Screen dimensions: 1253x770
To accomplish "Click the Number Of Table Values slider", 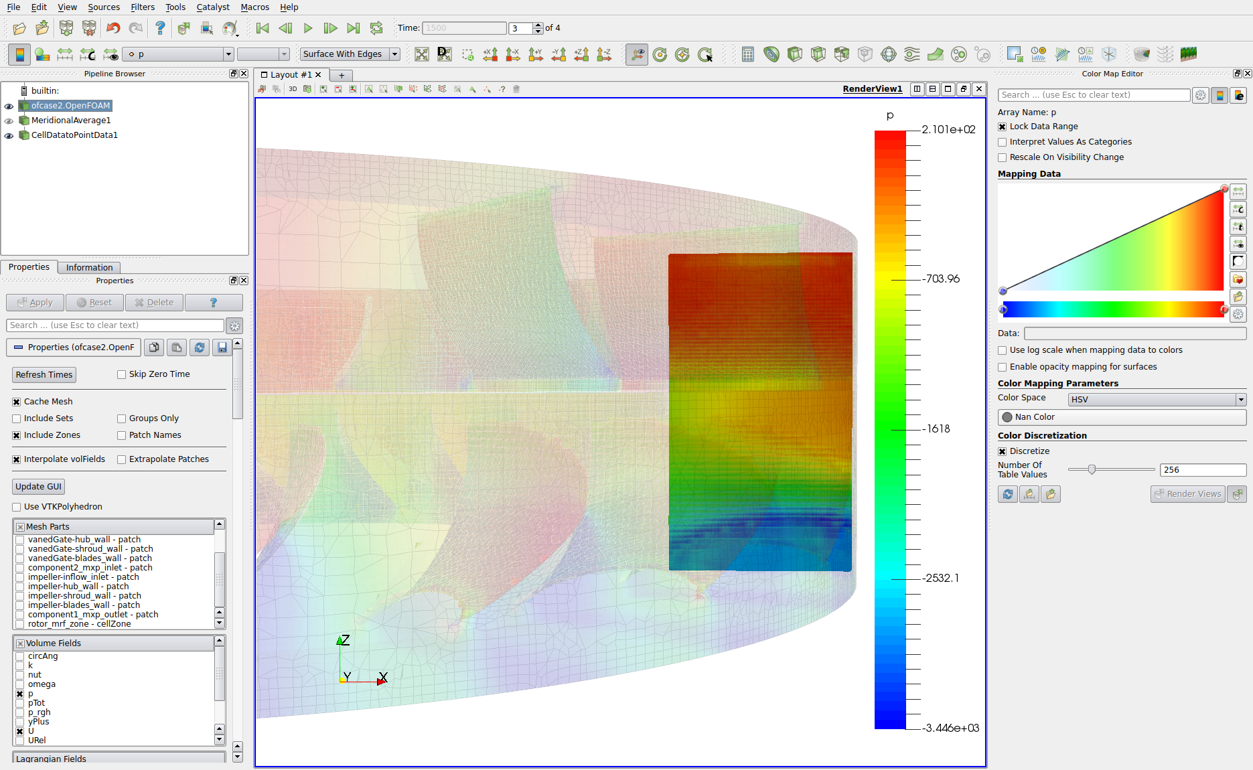I will 1092,470.
